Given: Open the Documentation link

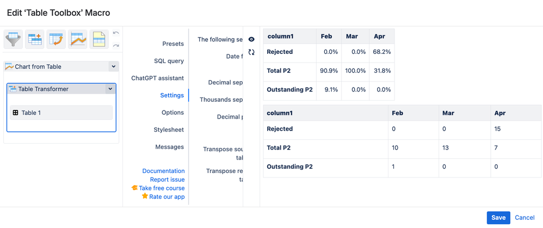Looking at the screenshot, I should 163,171.
